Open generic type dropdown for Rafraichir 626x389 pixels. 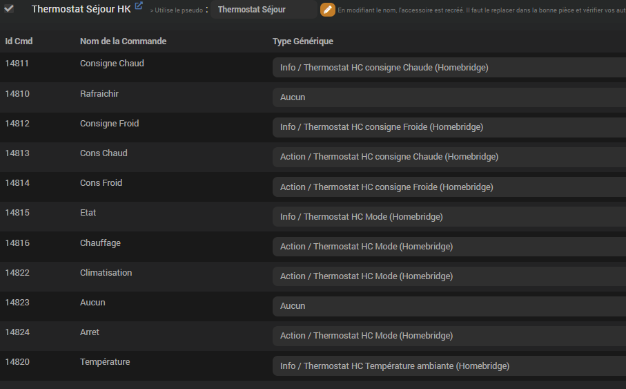[x=449, y=97]
